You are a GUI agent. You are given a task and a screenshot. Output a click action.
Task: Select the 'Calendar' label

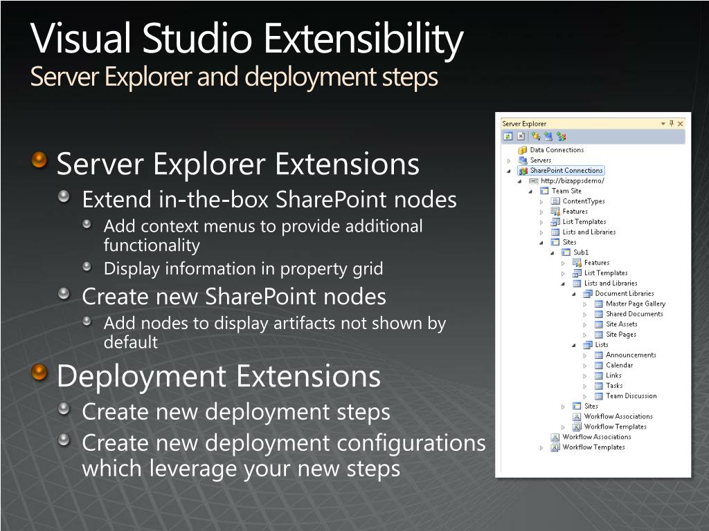pyautogui.click(x=620, y=365)
